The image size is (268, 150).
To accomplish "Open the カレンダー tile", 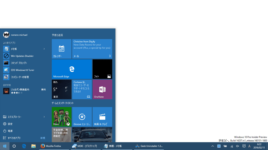I will [62, 49].
